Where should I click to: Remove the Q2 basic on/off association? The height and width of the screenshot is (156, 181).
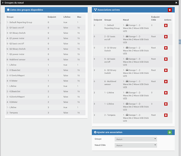(166, 59)
